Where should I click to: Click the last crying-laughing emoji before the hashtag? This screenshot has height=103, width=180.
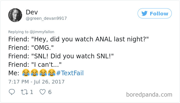click(x=51, y=73)
